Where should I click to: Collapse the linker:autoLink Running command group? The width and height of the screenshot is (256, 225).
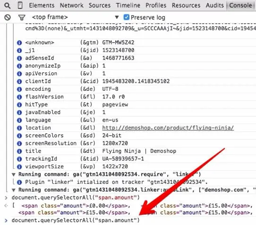[14, 190]
